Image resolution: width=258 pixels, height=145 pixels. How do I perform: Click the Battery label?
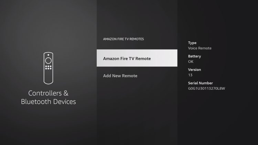(194, 56)
